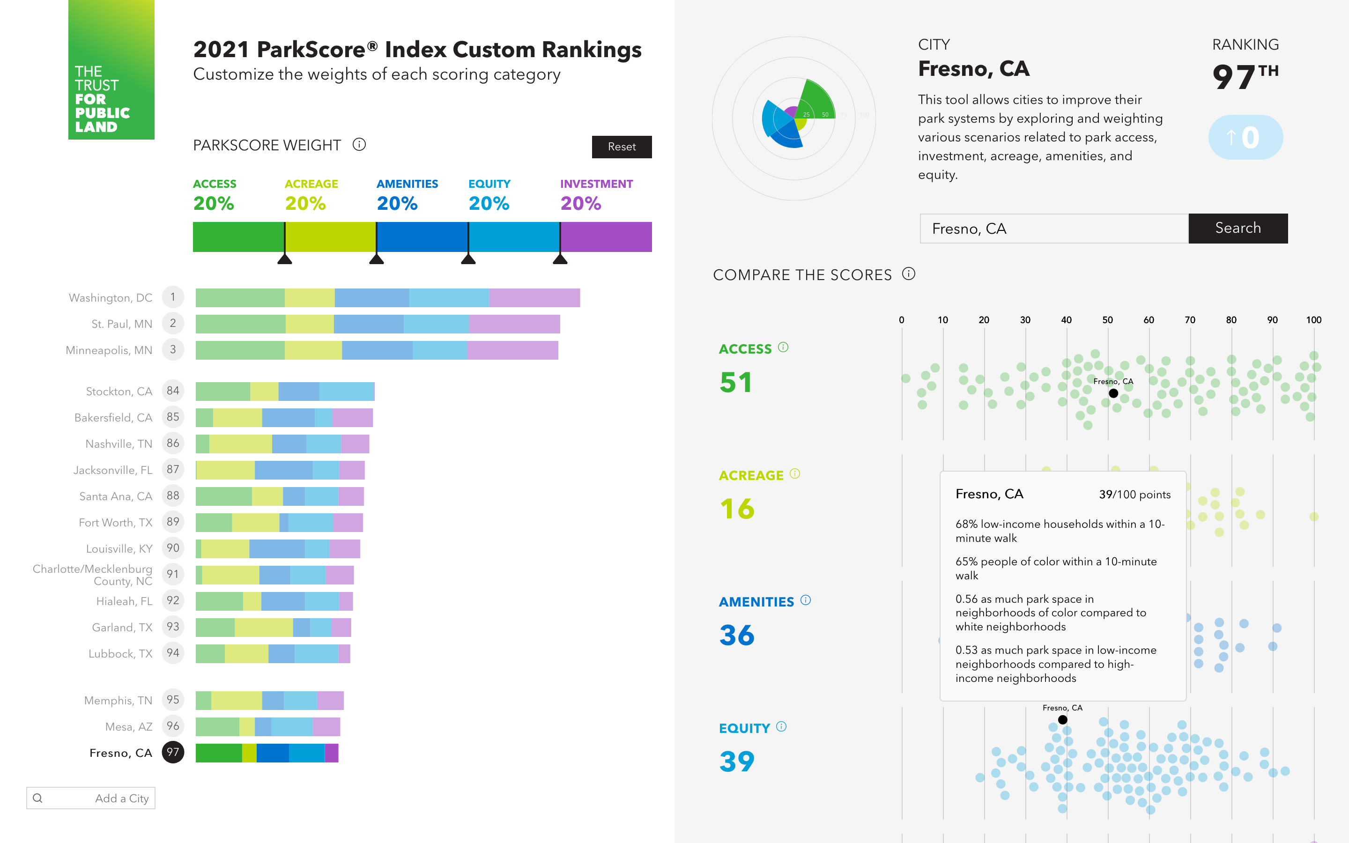Expand details for Washington, DC ranking bar
This screenshot has height=843, width=1349.
coord(387,297)
